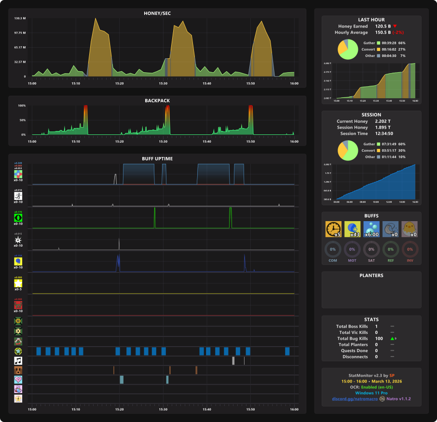Click the tidal wave buff icon
437x422 pixels.
click(391, 229)
